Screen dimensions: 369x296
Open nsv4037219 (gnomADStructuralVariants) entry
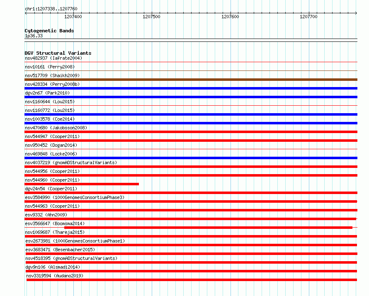71,163
